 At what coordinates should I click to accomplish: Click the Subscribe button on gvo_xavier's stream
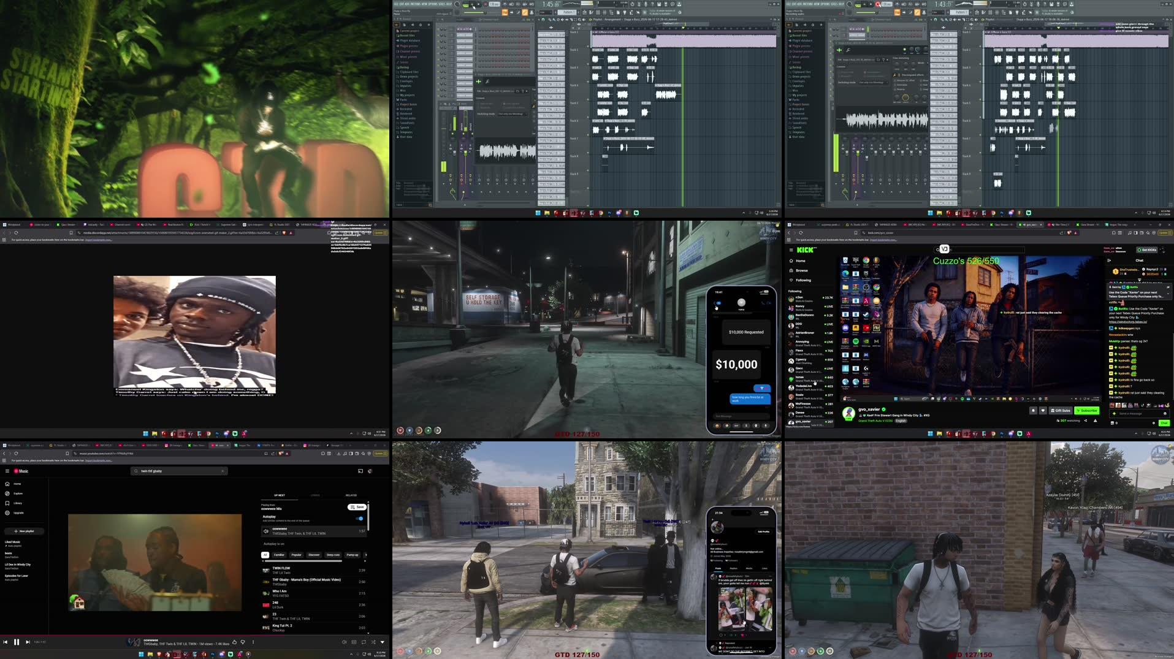pos(1088,411)
